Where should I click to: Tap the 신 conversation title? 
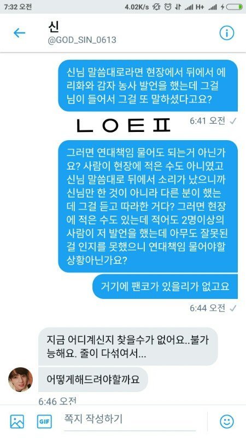click(x=53, y=26)
